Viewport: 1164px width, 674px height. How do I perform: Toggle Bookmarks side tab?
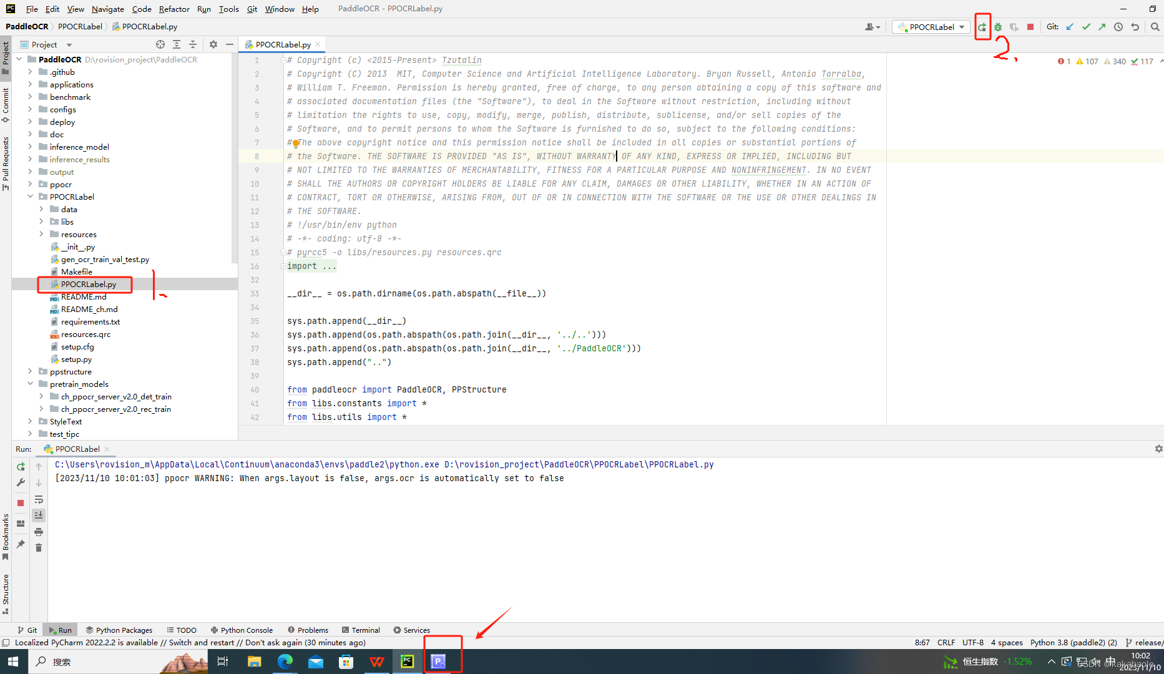tap(6, 537)
